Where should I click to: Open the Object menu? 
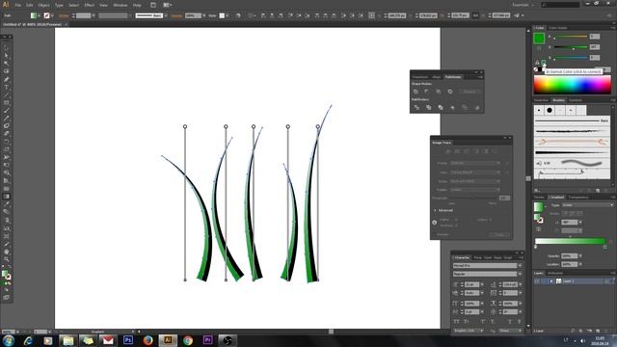coord(43,5)
